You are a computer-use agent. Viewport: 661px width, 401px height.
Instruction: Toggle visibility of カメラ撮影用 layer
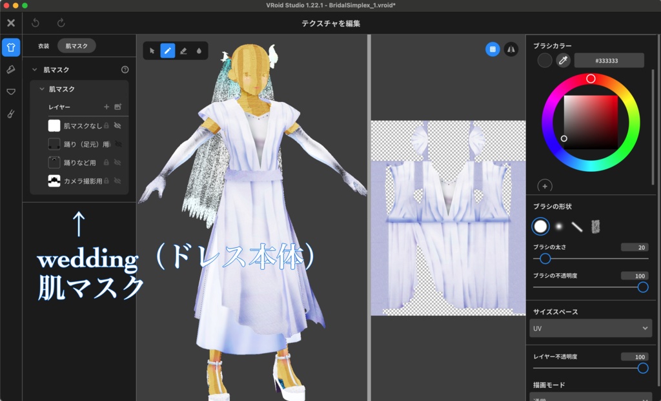[119, 181]
